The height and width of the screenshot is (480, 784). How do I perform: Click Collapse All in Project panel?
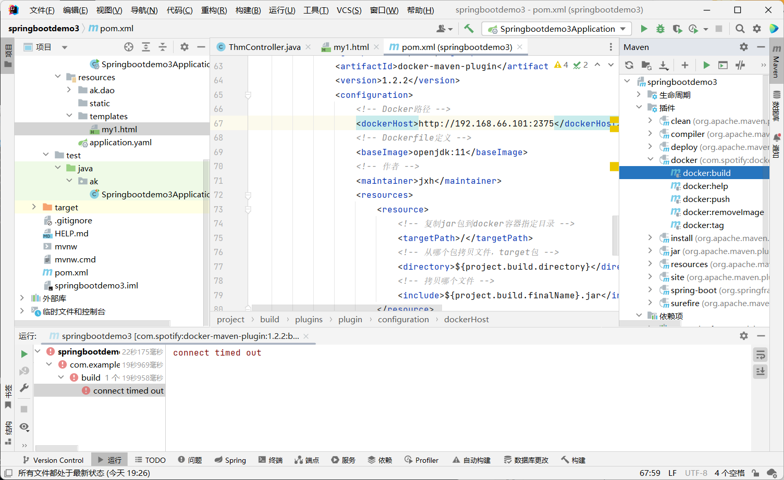[x=163, y=47]
